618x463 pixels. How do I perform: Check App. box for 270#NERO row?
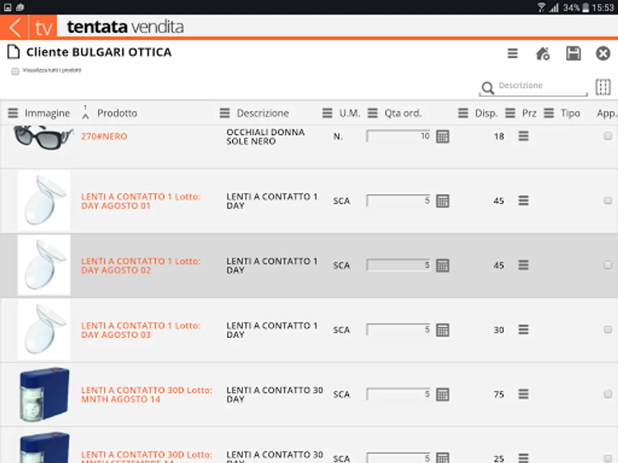[x=608, y=136]
